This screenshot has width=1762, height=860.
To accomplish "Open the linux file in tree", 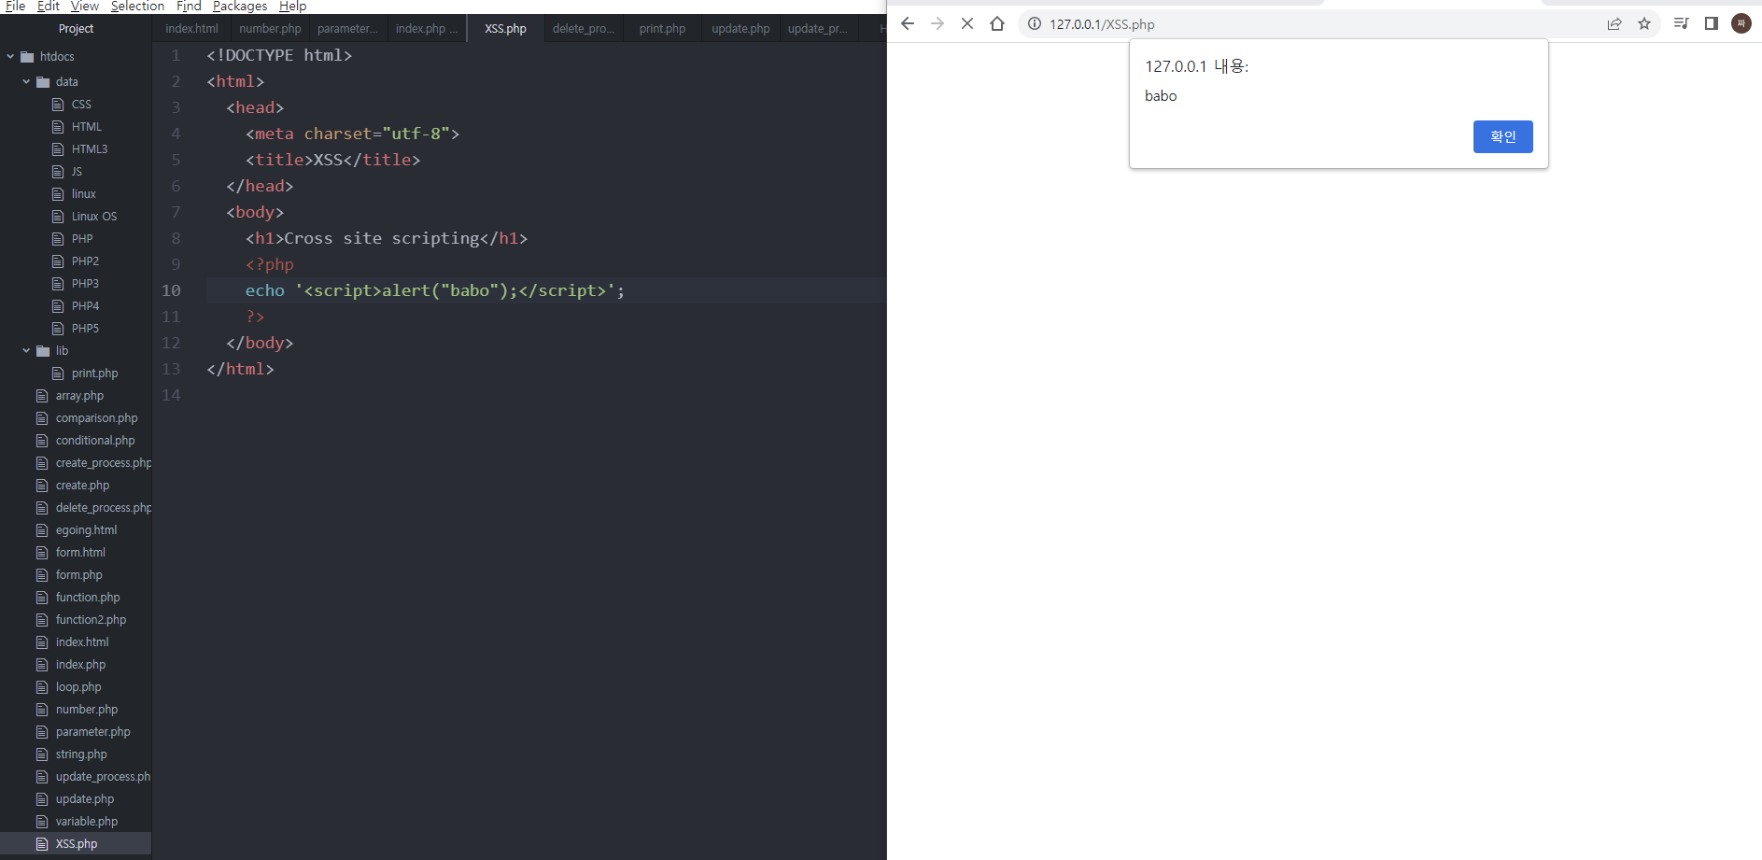I will pos(84,194).
